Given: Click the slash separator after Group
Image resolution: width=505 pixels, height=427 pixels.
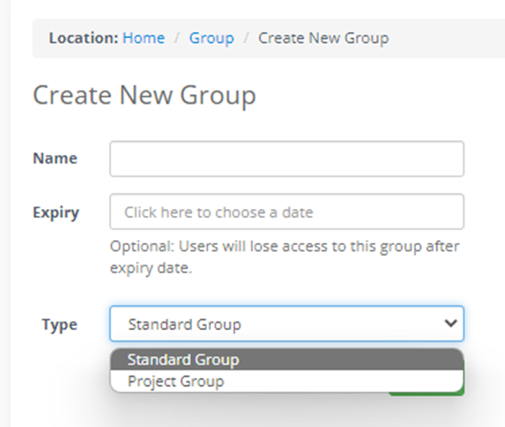Looking at the screenshot, I should pyautogui.click(x=246, y=38).
